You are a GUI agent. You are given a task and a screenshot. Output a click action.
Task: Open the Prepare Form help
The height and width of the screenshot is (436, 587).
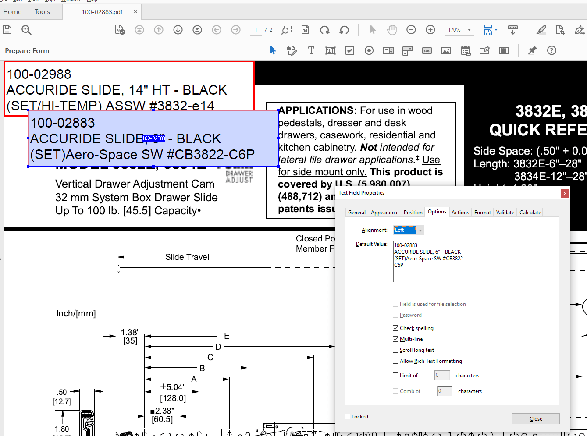click(551, 50)
